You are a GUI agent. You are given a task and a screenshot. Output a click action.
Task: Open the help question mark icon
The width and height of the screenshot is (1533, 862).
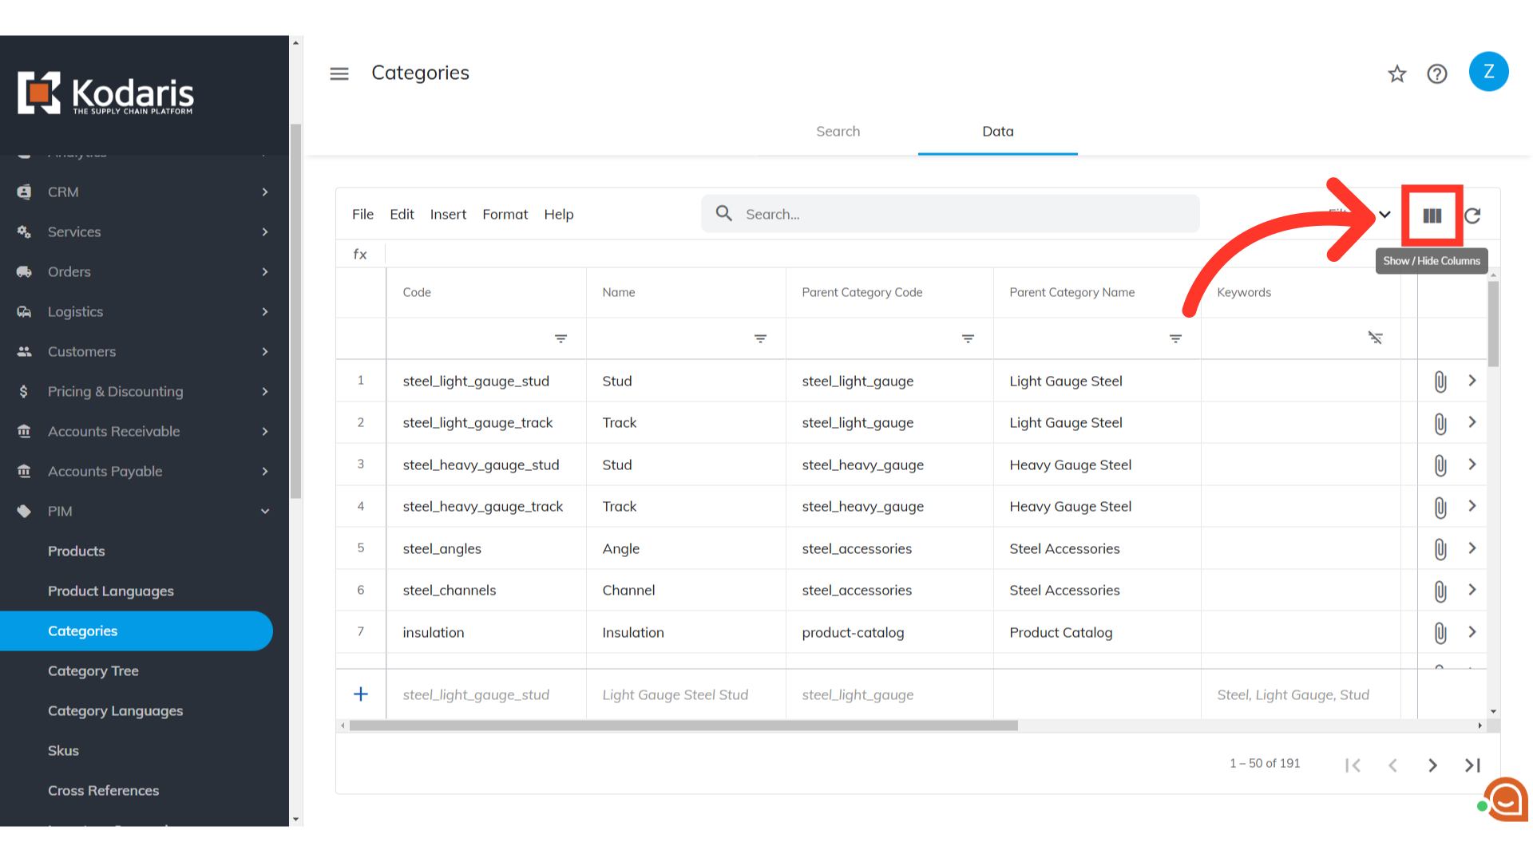tap(1437, 74)
